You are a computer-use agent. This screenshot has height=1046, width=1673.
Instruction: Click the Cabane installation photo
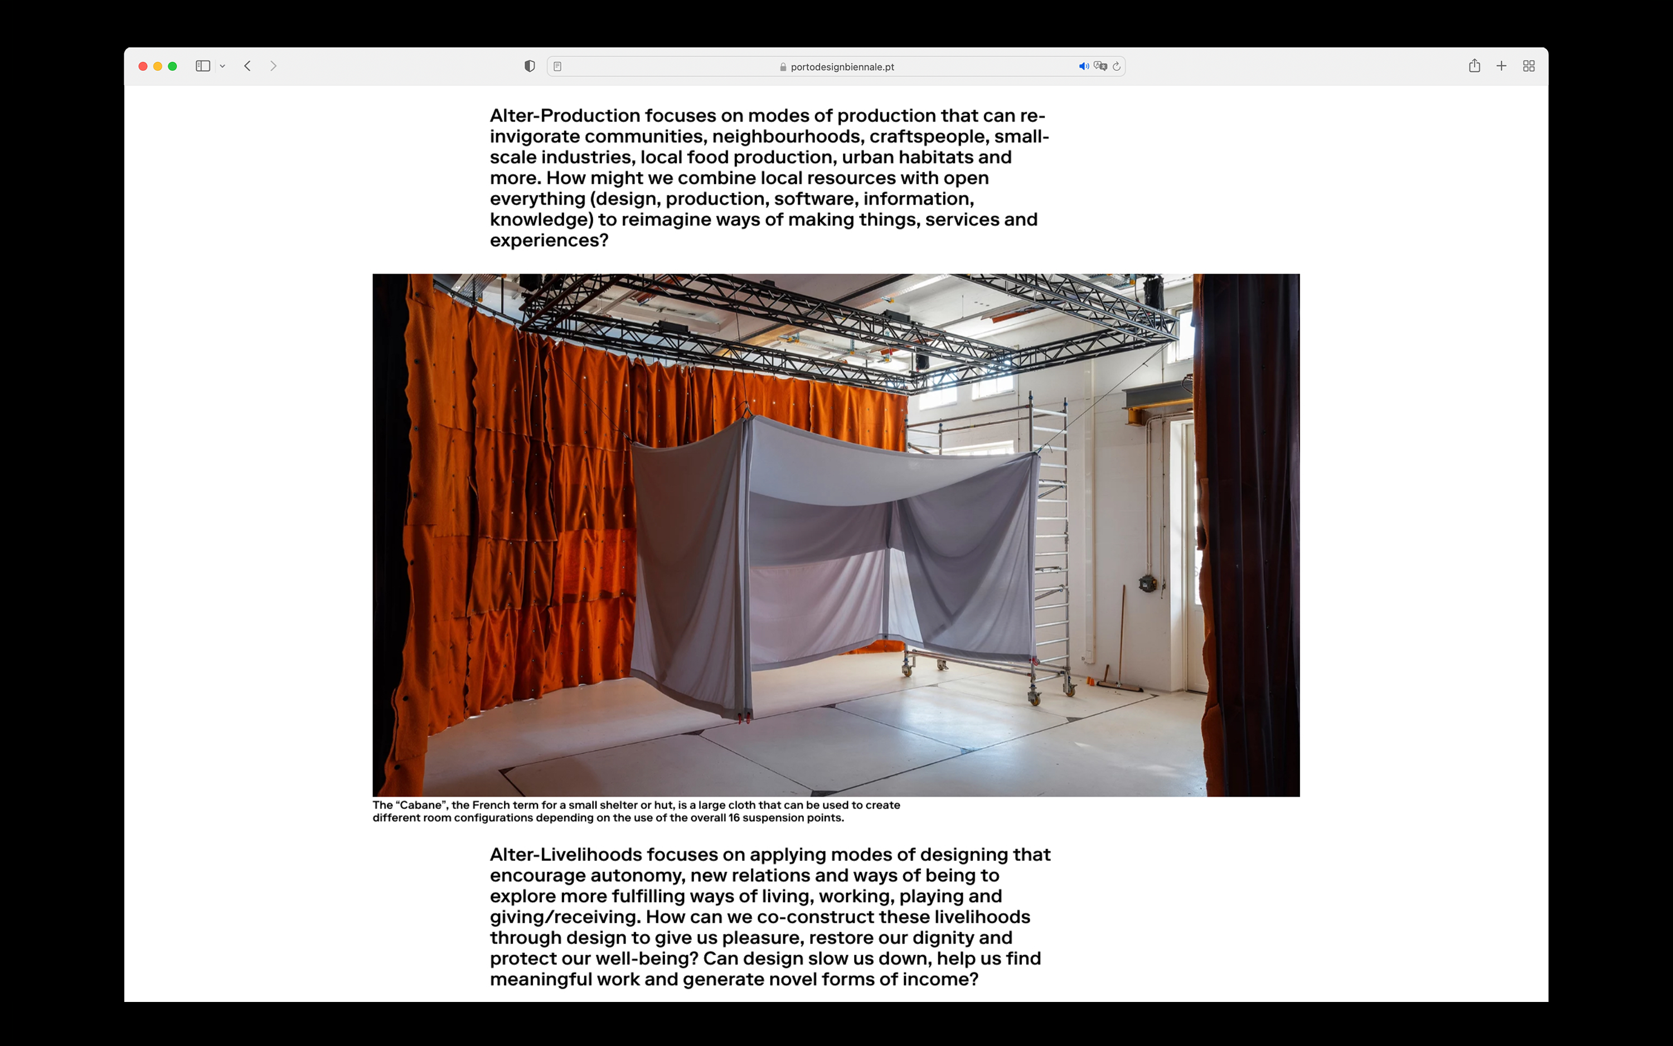(836, 535)
